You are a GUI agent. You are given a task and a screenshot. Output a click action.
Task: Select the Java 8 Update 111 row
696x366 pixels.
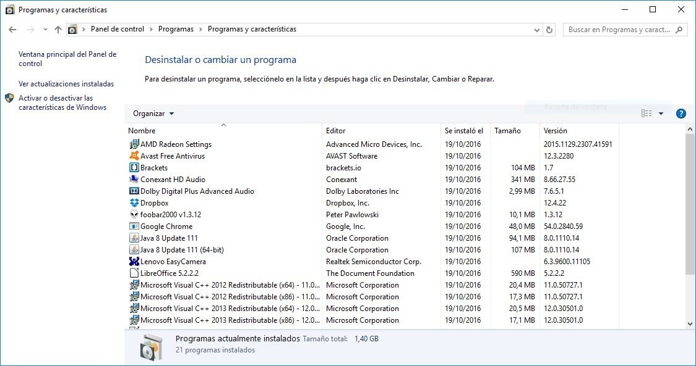pos(372,238)
